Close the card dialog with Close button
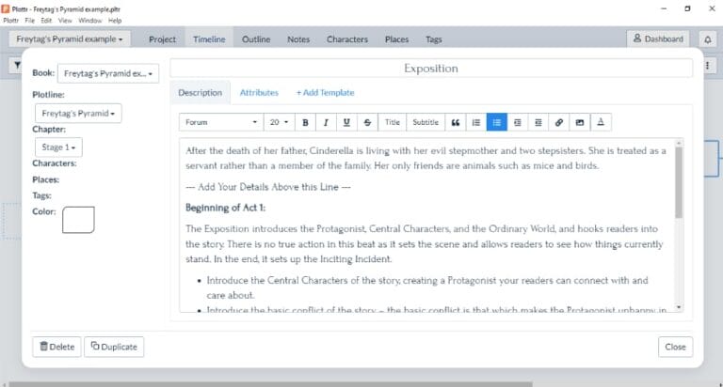 pyautogui.click(x=675, y=347)
